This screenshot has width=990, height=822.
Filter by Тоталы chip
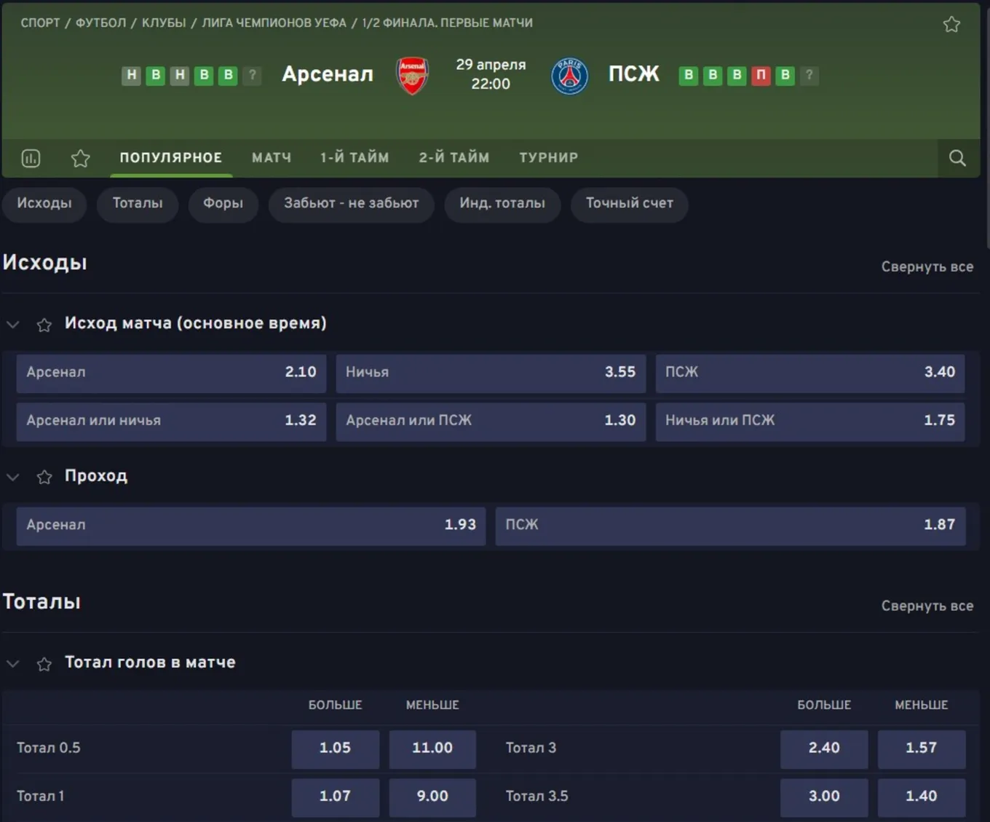point(138,204)
